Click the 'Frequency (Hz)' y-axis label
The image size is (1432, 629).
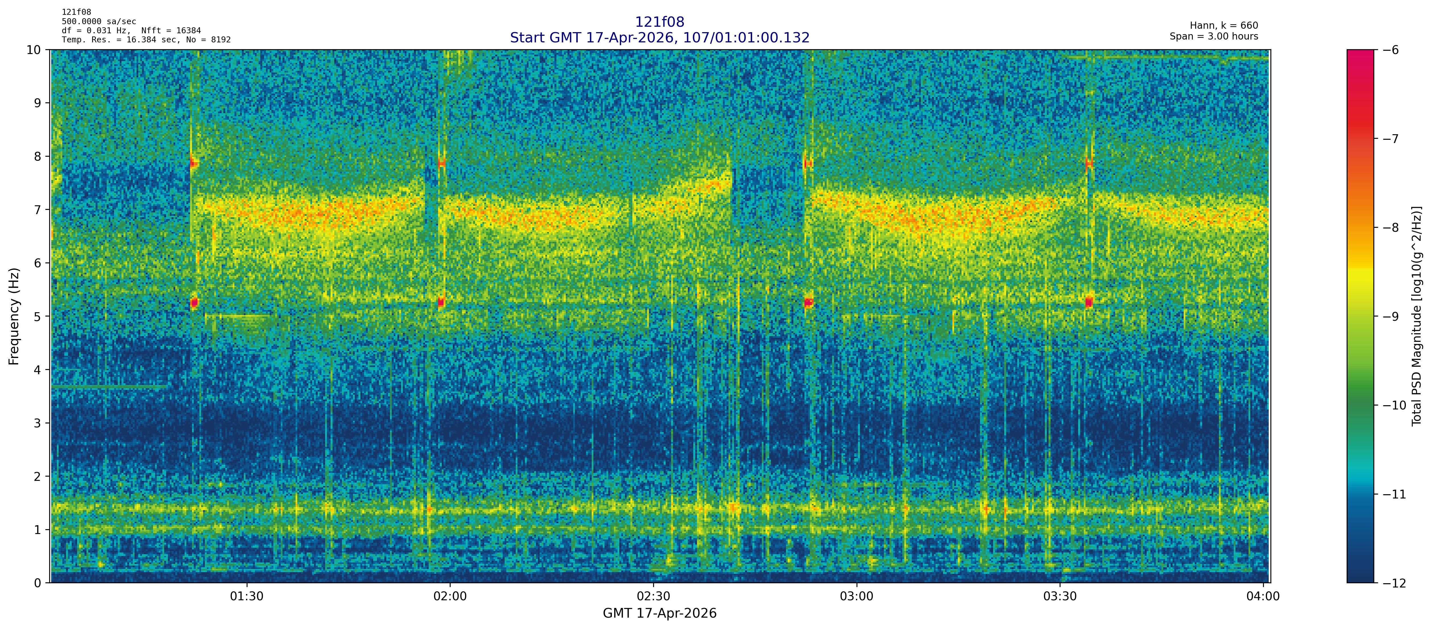(14, 316)
